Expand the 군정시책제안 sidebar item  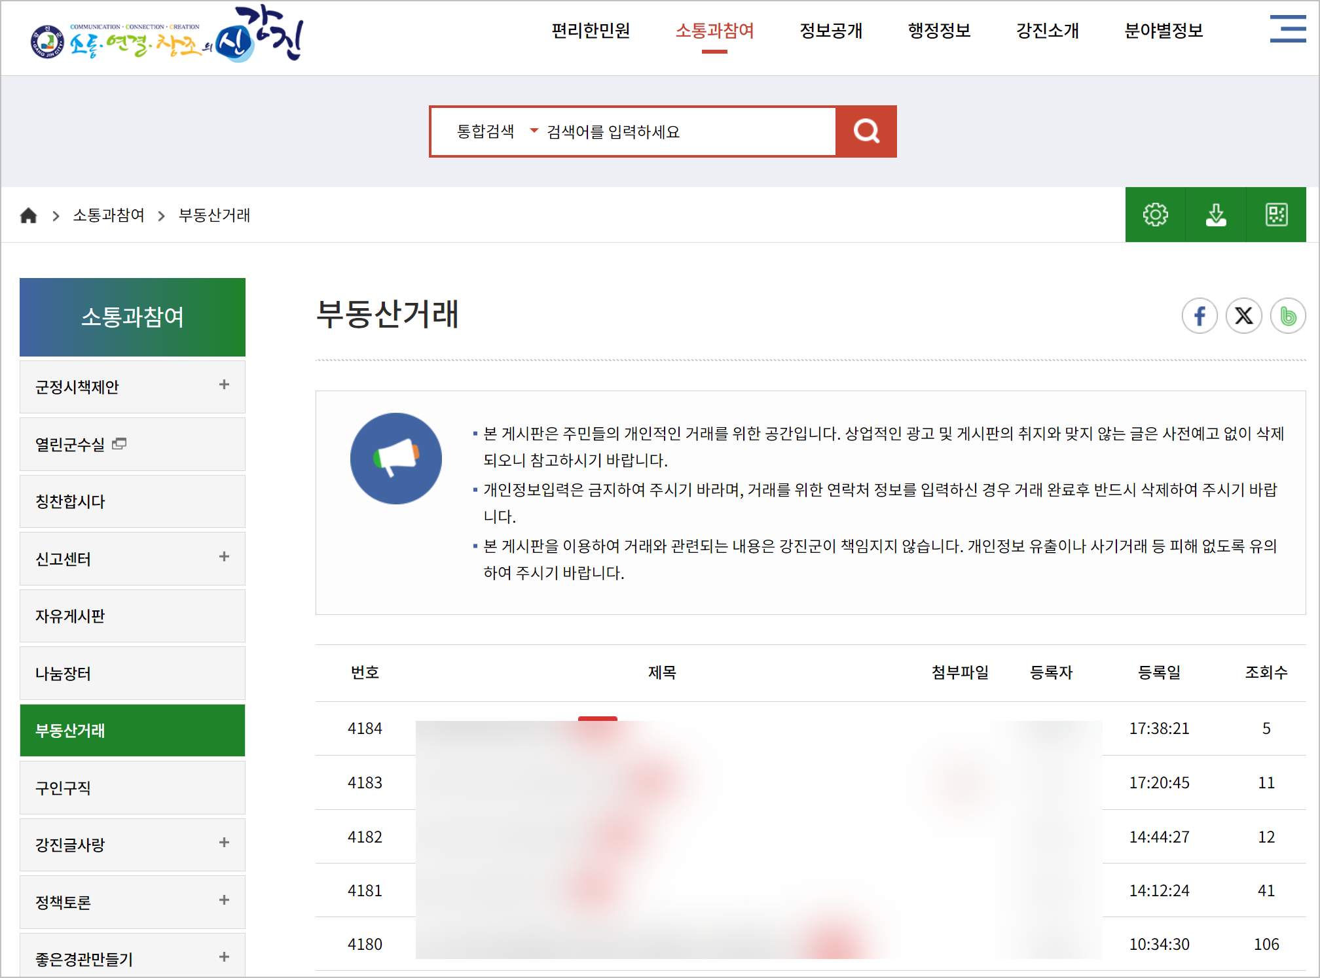click(224, 385)
